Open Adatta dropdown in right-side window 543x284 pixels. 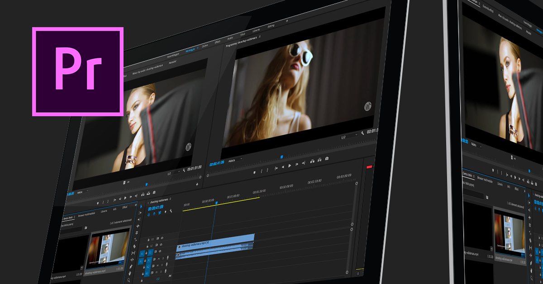[476, 146]
